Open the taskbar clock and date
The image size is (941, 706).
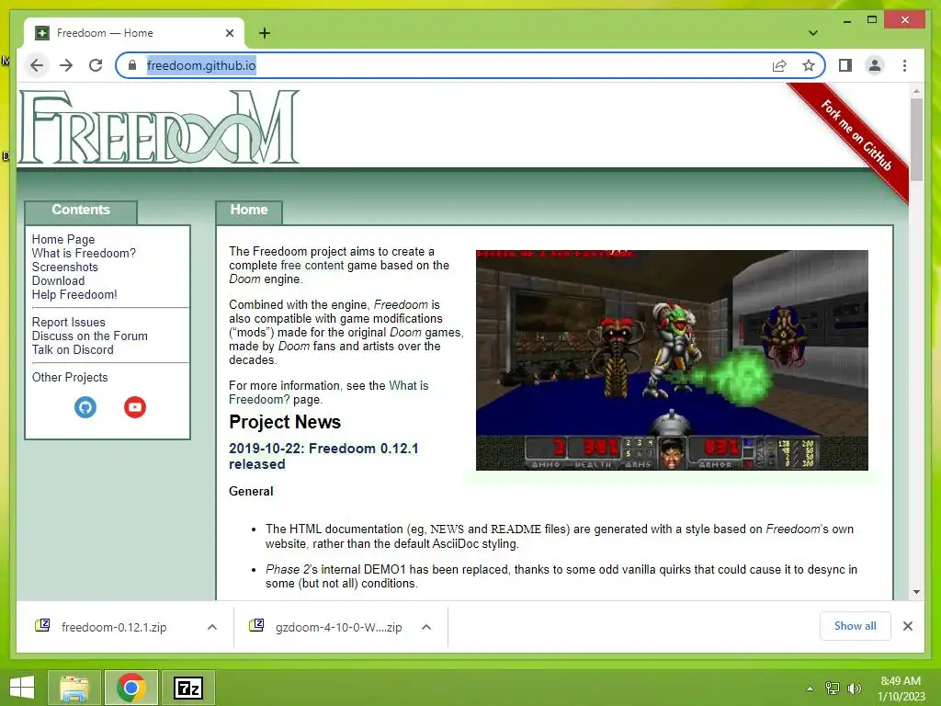(901, 689)
